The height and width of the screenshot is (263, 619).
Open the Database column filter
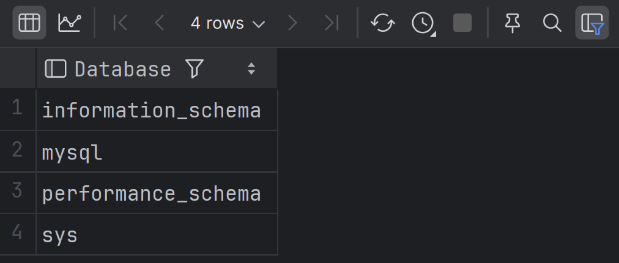[194, 69]
